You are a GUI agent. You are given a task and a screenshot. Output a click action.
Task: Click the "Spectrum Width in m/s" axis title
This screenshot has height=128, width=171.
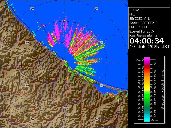pos(162,90)
